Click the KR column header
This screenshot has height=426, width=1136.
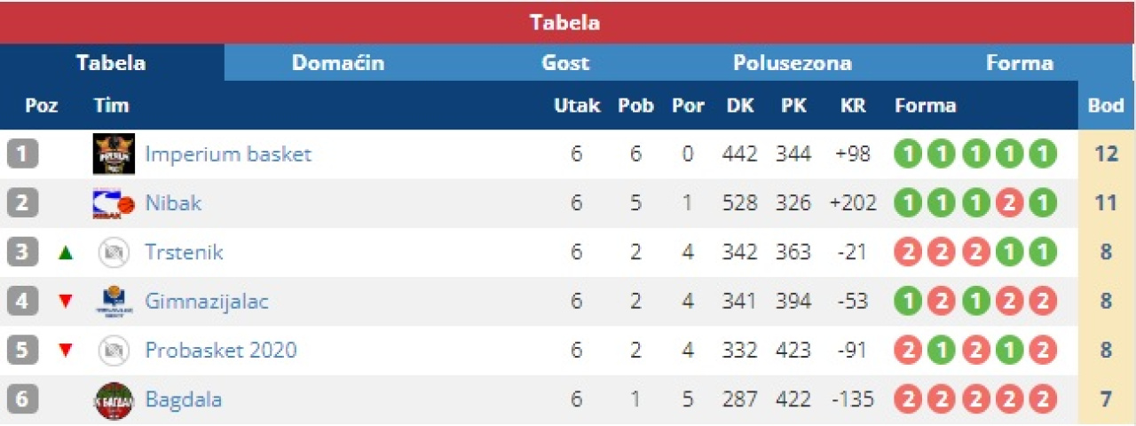852,106
